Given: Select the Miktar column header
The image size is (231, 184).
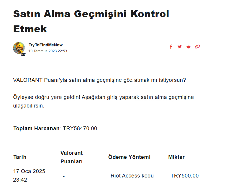Looking at the screenshot, I should pyautogui.click(x=176, y=157).
